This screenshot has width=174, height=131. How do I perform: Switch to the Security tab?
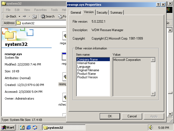tap(102, 13)
